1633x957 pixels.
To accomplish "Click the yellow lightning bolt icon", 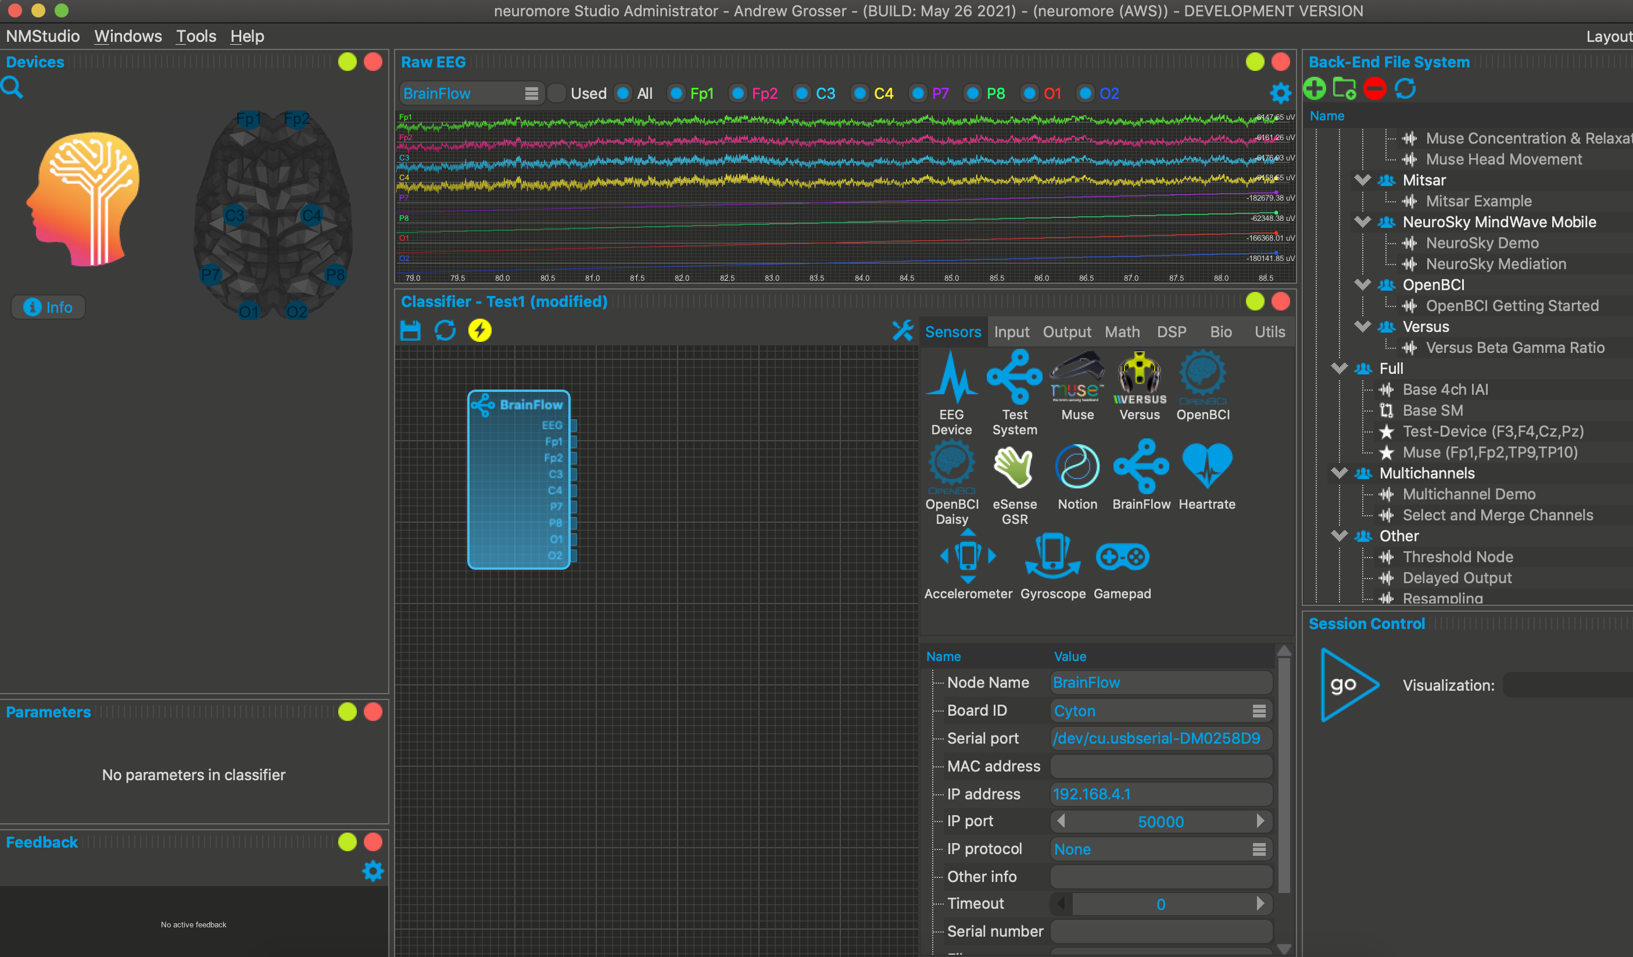I will [x=479, y=331].
